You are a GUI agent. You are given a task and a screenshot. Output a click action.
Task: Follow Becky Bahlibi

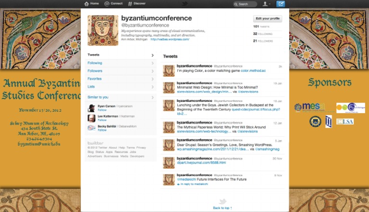102,130
